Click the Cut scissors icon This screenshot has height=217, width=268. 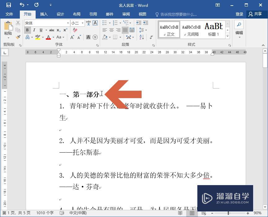18,23
